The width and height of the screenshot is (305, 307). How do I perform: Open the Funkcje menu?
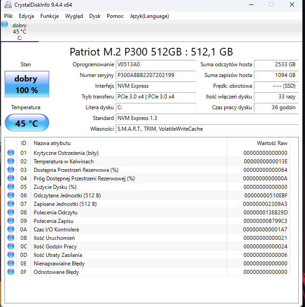click(x=49, y=16)
